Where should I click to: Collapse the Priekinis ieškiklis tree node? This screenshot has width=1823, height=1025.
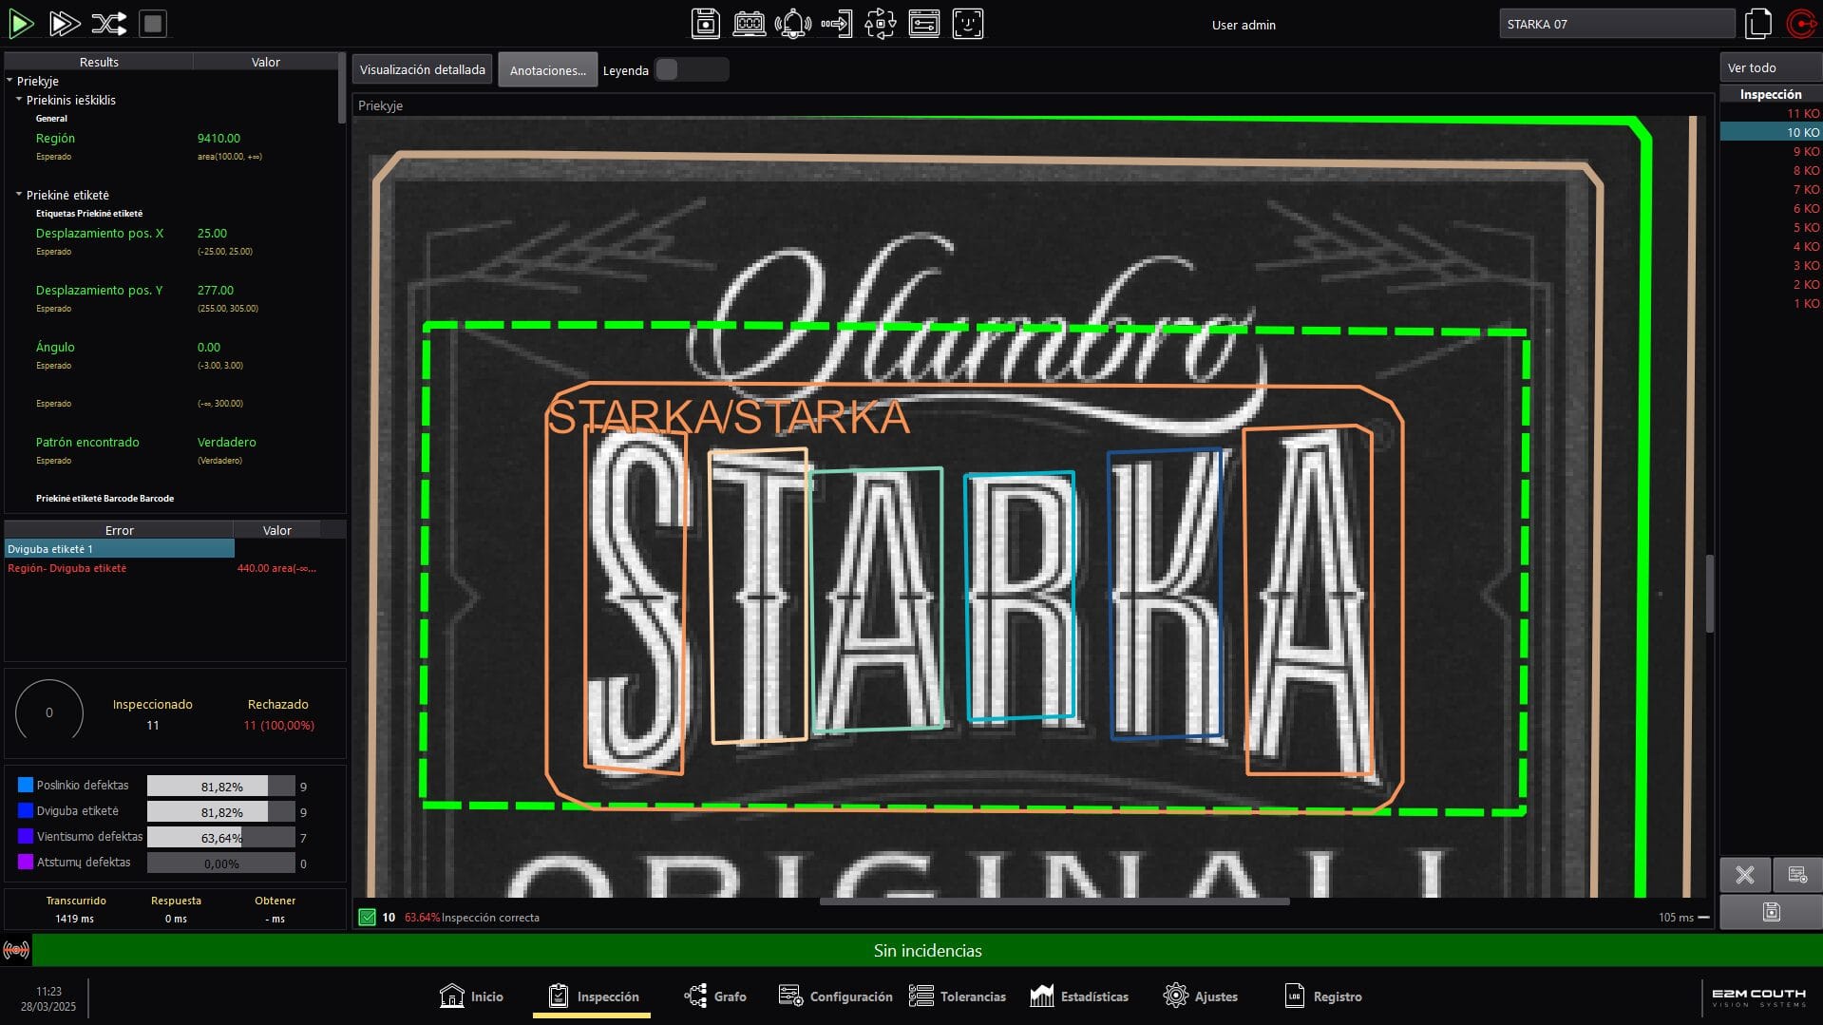pyautogui.click(x=19, y=100)
